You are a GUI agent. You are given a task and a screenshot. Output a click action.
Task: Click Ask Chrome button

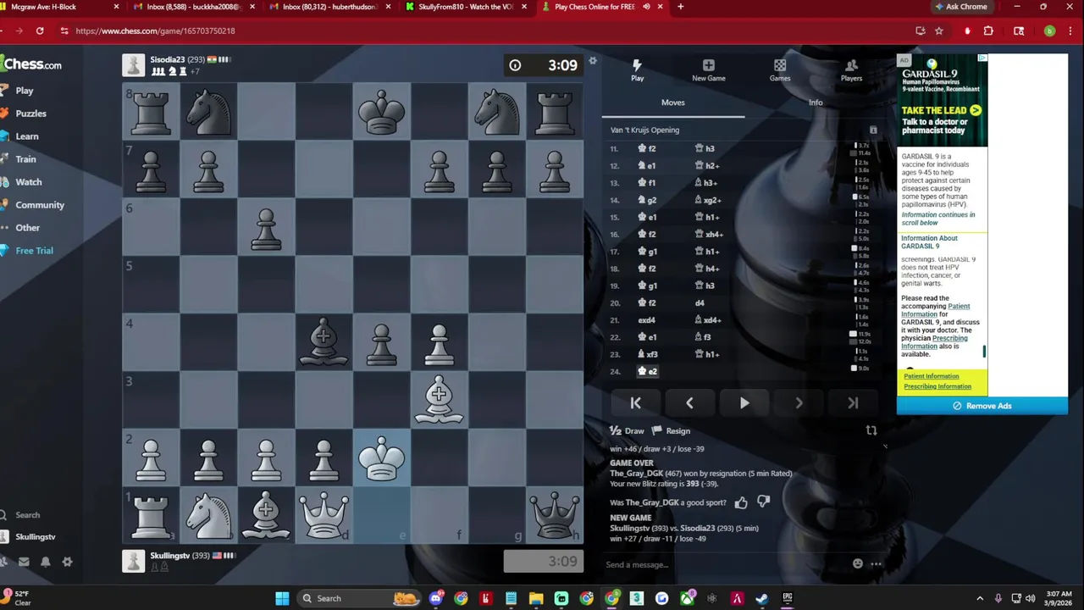coord(961,7)
